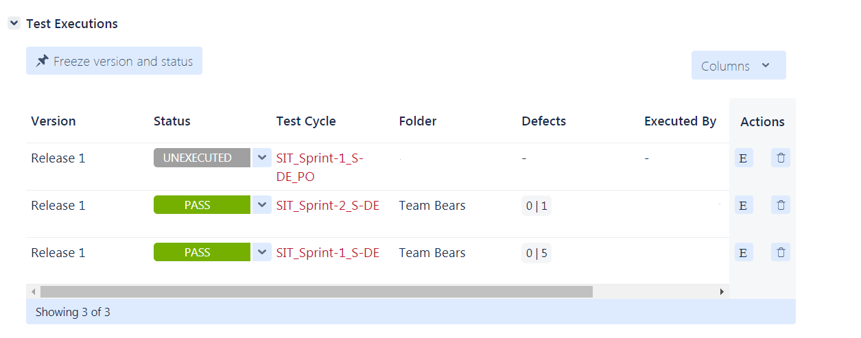The image size is (861, 338).
Task: Click the pin icon on Freeze button
Action: (x=43, y=61)
